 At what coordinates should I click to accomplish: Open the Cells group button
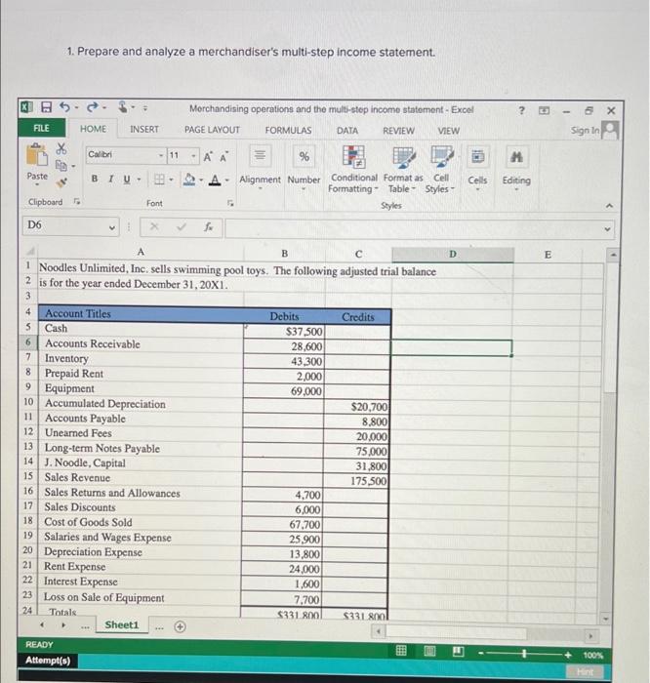click(x=477, y=168)
